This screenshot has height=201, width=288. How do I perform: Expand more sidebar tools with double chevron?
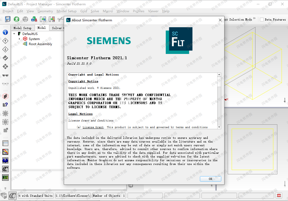(5, 188)
